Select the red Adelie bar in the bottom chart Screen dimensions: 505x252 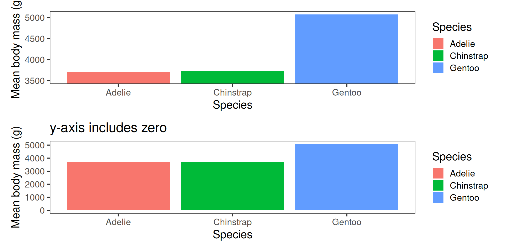click(x=118, y=186)
